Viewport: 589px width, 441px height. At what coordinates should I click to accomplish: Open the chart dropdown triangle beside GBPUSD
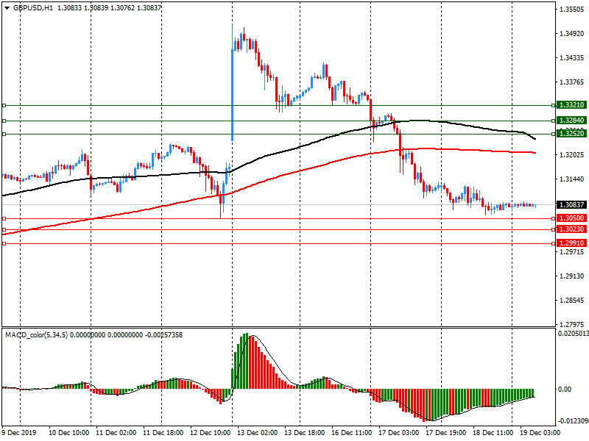(x=6, y=7)
